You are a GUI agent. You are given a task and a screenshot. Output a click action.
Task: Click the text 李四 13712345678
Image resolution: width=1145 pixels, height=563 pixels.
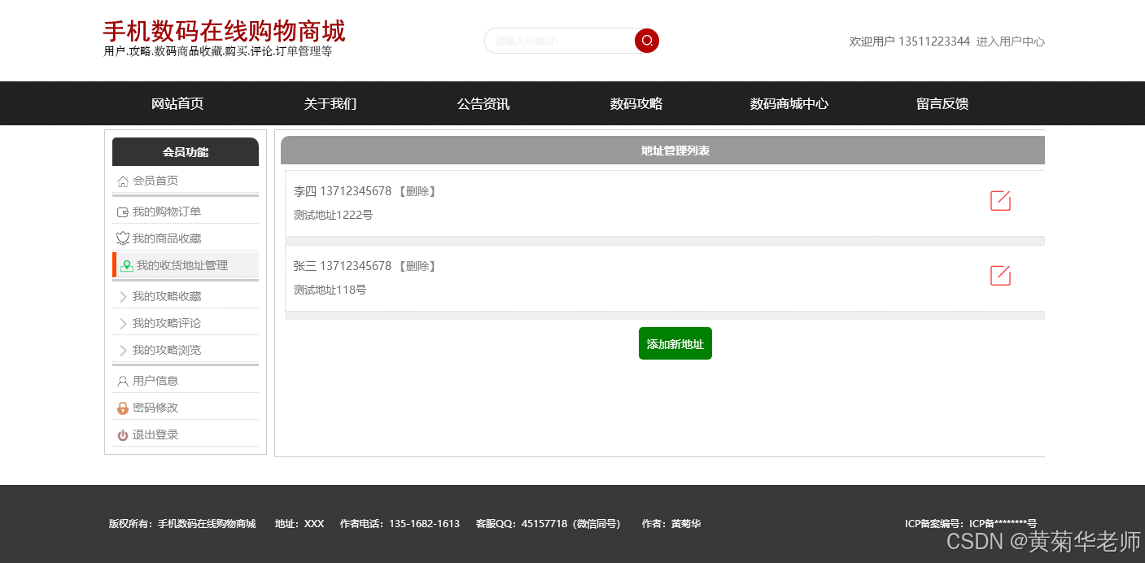pos(343,191)
